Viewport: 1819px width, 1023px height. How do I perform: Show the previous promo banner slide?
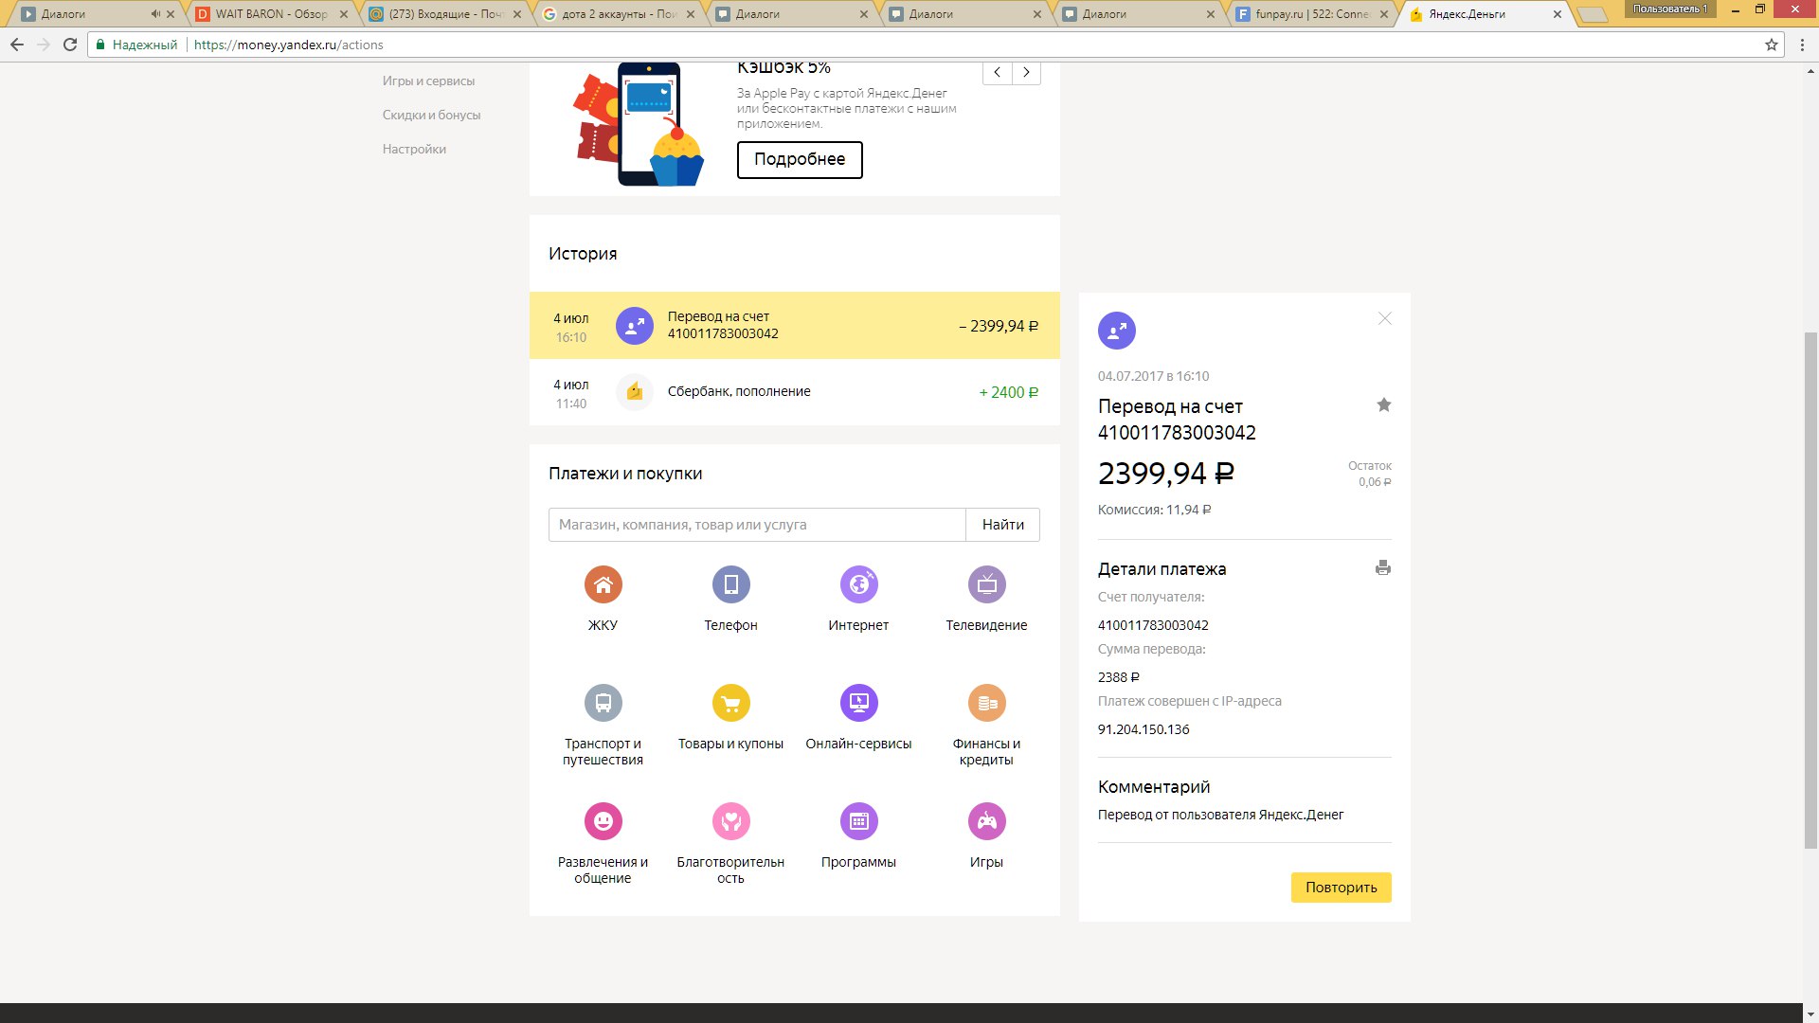997,72
